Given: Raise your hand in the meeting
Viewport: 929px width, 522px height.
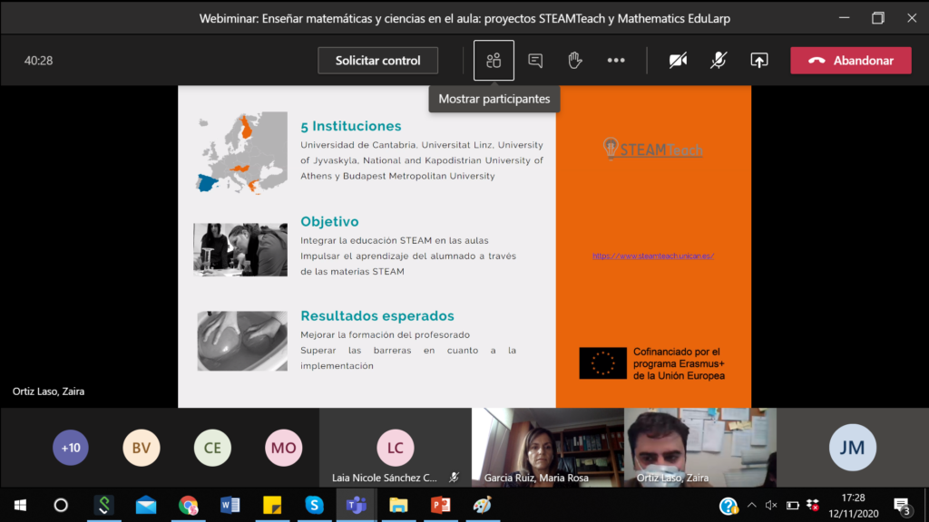Looking at the screenshot, I should click(575, 61).
